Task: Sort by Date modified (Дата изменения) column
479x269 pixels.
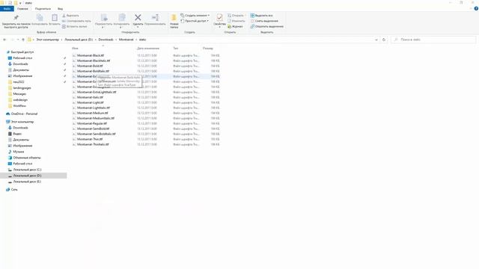Action: click(148, 48)
